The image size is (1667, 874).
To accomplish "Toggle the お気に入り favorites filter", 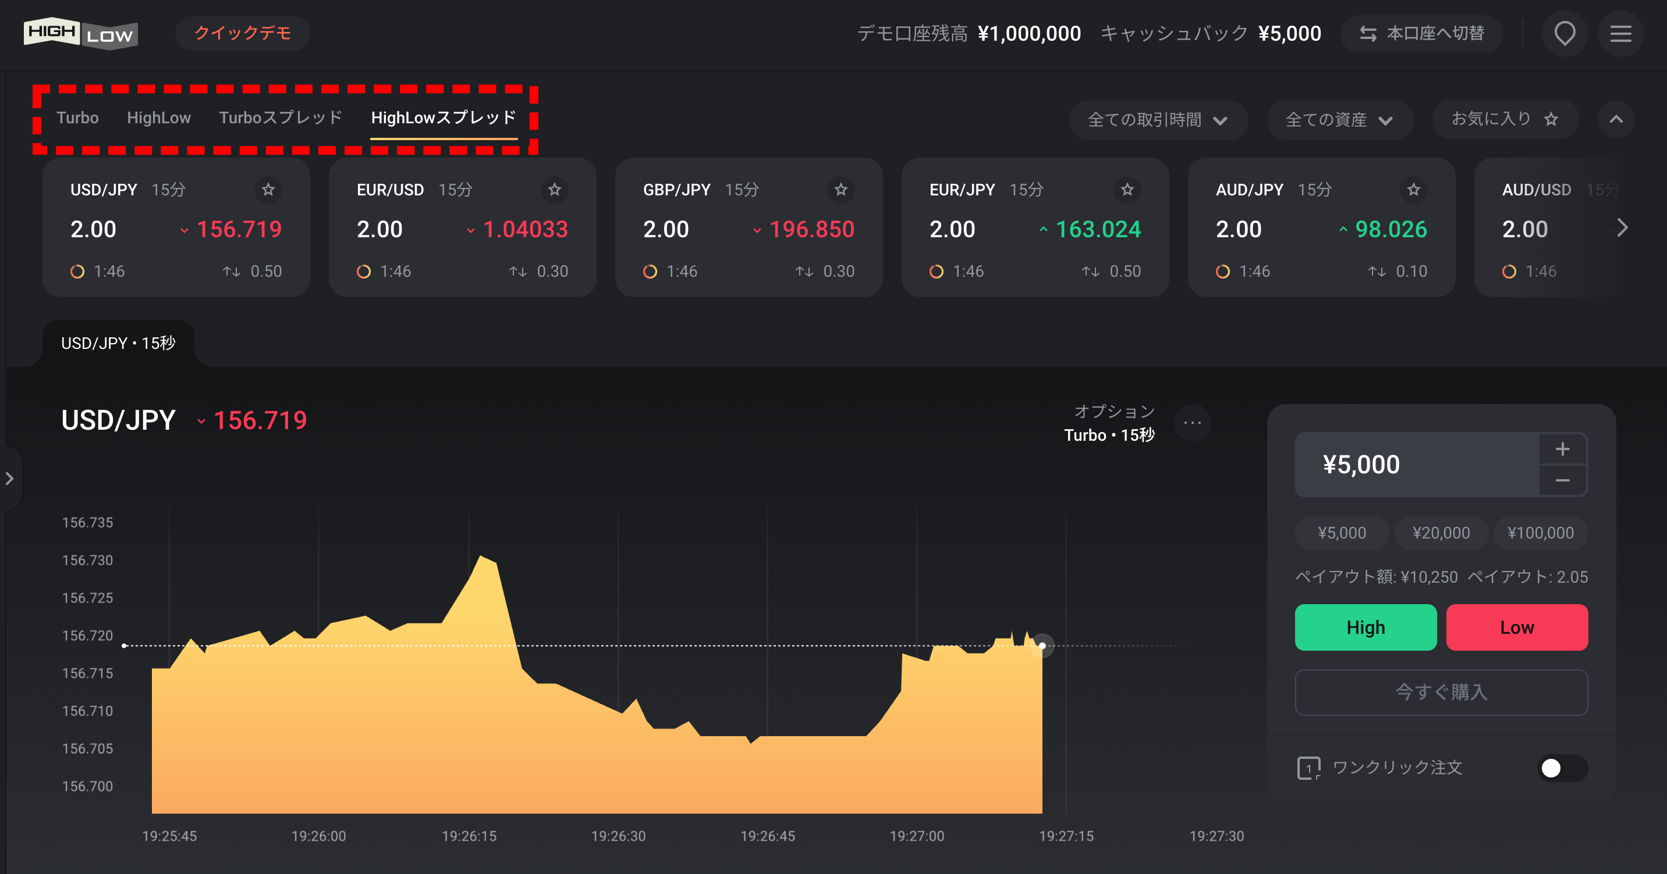I will (1505, 120).
